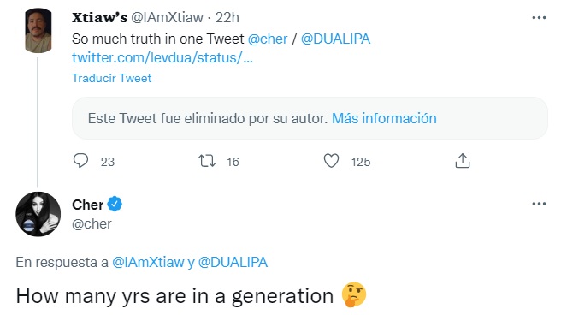Image resolution: width=561 pixels, height=315 pixels.
Task: Share the Xtiaw's tweet via share icon
Action: pyautogui.click(x=463, y=161)
